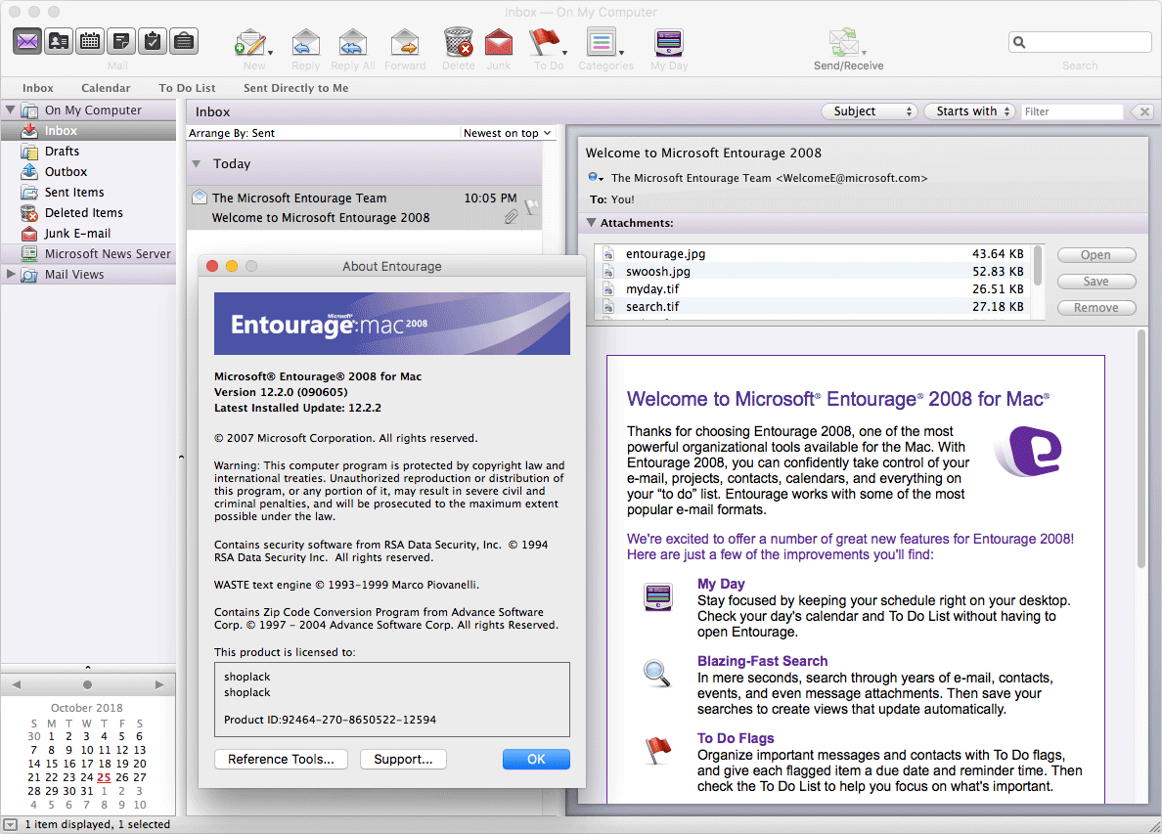Open the New item dropdown arrow
This screenshot has height=834, width=1162.
point(271,53)
